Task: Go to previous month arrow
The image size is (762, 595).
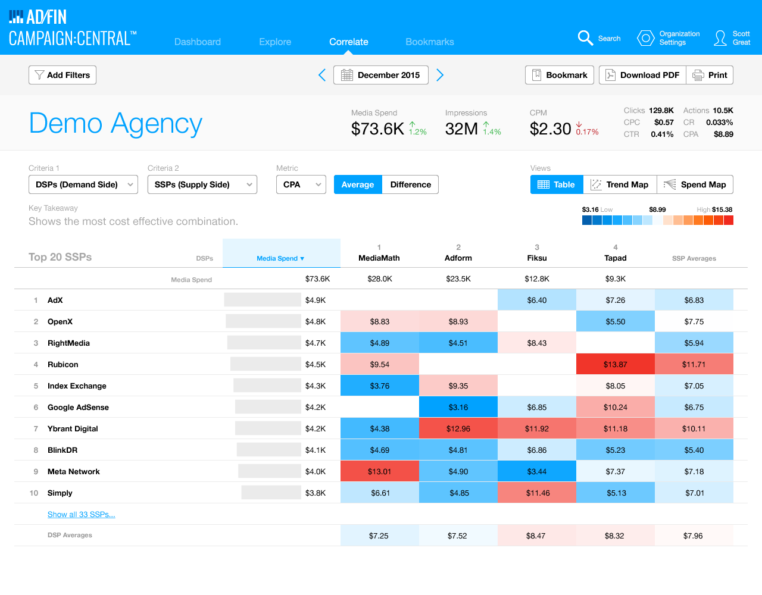Action: (x=322, y=75)
